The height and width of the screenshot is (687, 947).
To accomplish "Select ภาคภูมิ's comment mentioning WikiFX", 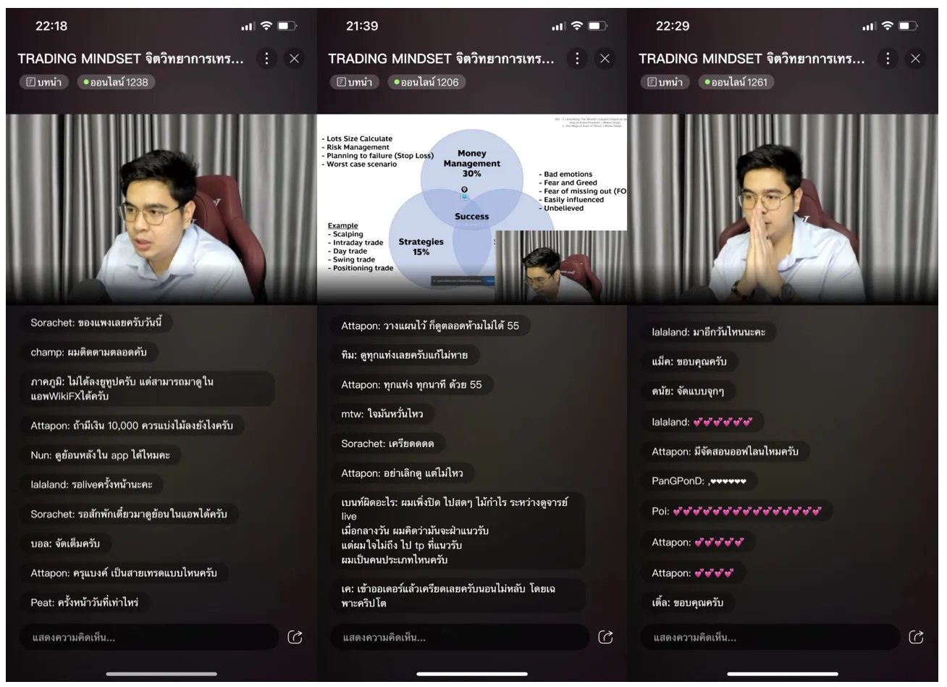I will point(147,388).
